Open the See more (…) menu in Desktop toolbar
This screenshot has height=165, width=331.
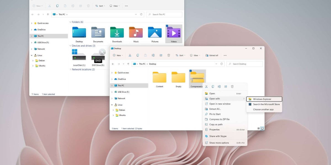click(x=225, y=55)
